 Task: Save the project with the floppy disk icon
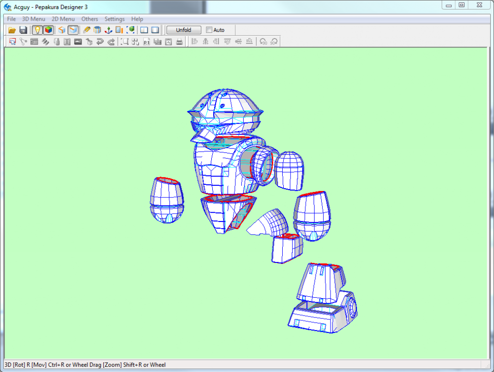23,30
